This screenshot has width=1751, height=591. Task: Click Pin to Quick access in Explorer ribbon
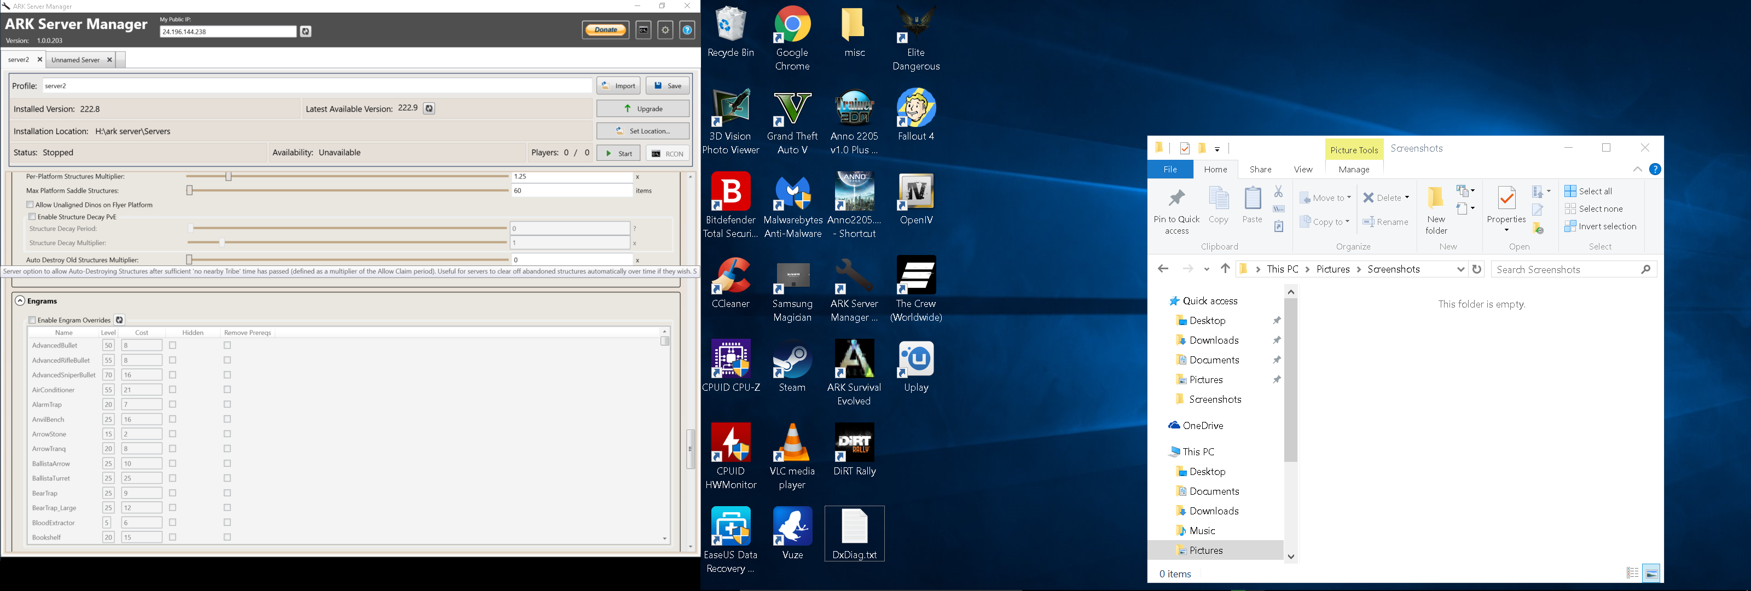(1176, 212)
